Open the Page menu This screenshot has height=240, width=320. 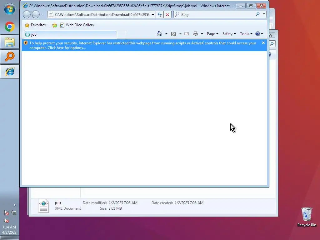click(x=212, y=34)
